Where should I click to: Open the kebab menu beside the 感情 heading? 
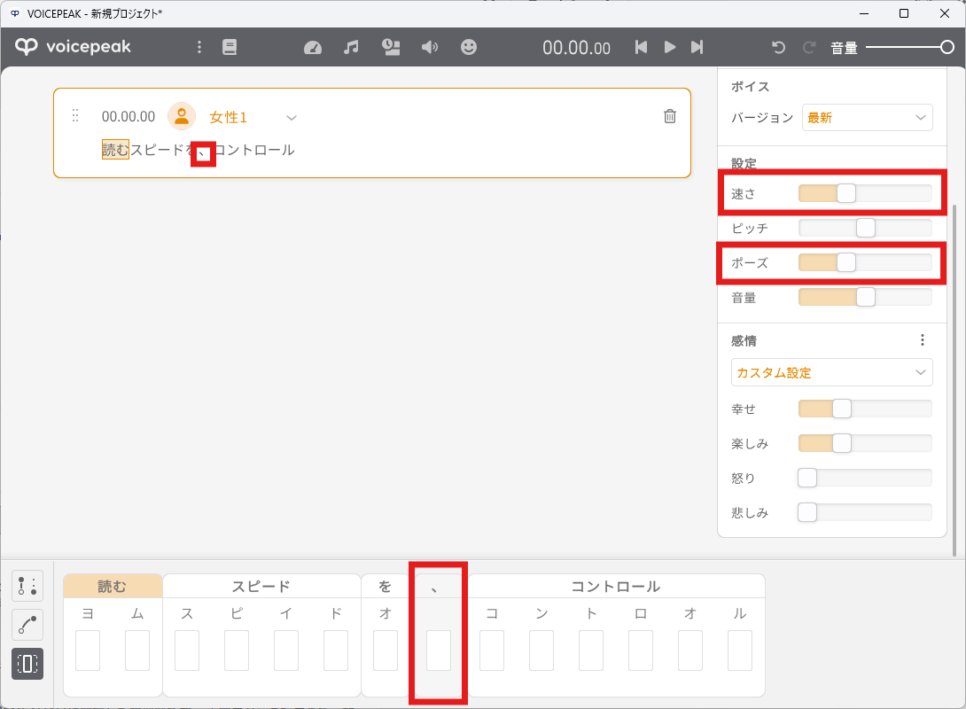923,339
